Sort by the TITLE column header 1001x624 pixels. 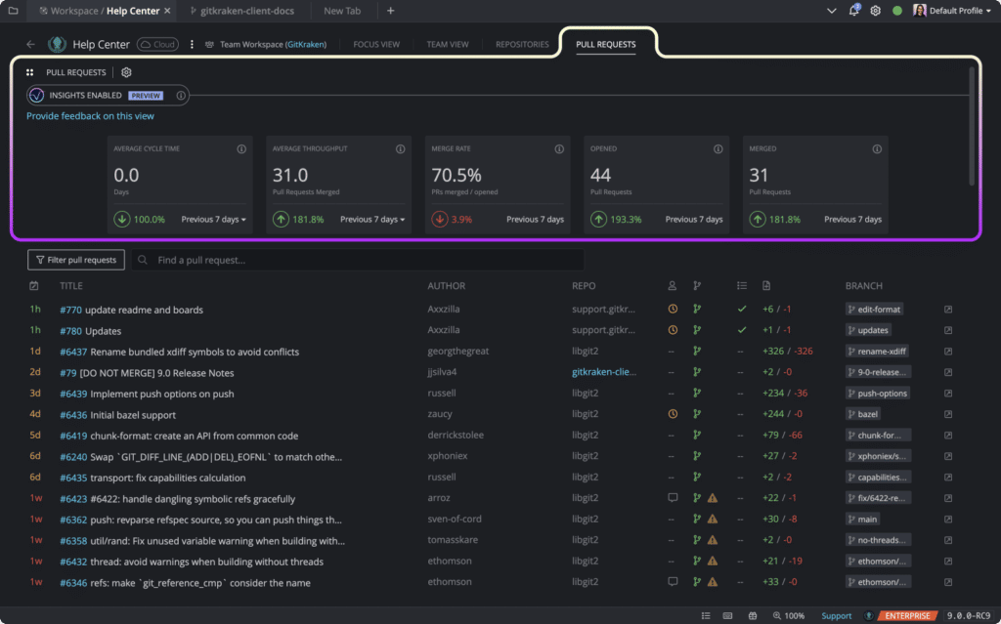70,286
